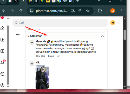Open Chrome extensions puzzle icon
The height and width of the screenshot is (94, 130).
(100, 11)
